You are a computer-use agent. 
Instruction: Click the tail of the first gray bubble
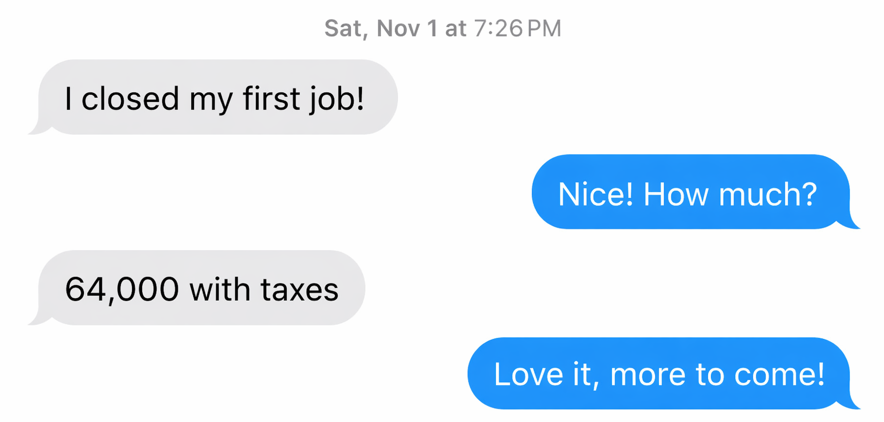tap(37, 129)
